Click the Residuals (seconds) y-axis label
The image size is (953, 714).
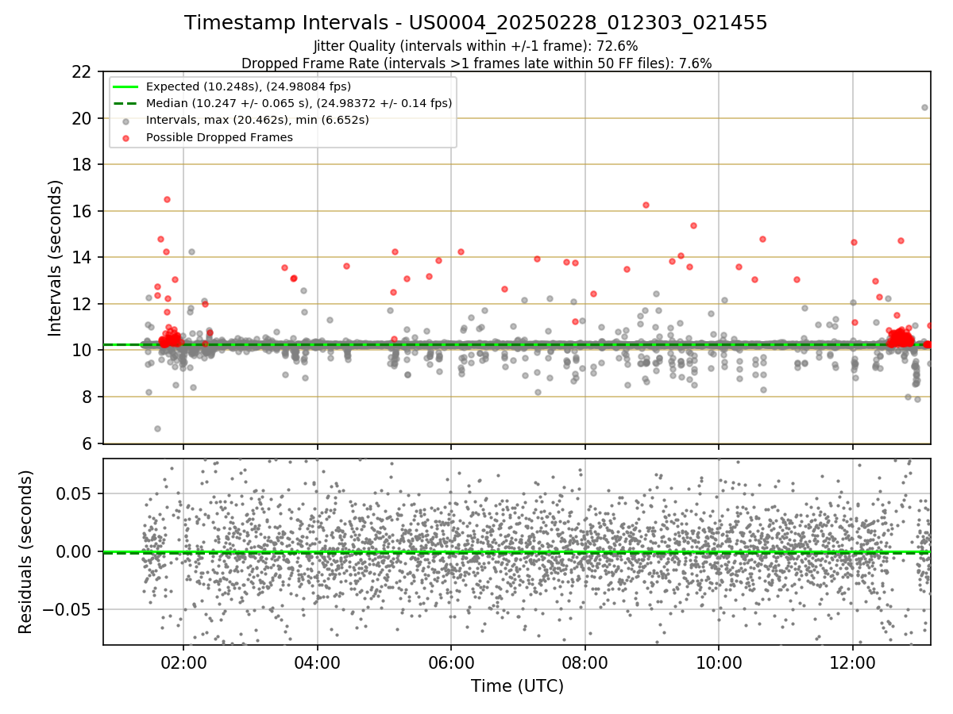click(x=25, y=551)
